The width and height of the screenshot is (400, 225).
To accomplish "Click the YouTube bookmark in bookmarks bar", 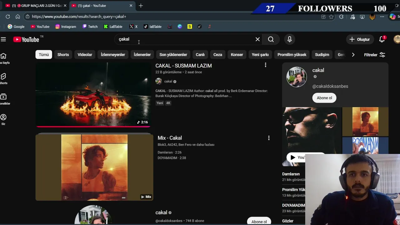I will (x=40, y=27).
